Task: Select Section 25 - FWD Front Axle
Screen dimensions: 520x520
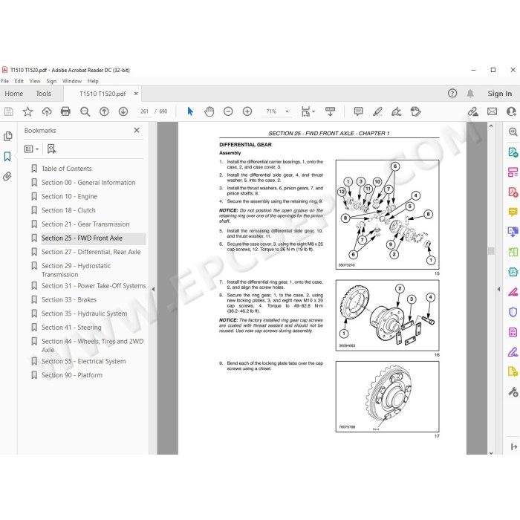Action: click(x=82, y=238)
